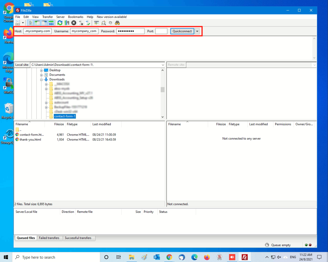Open the Quickconnect history dropdown arrow
Image resolution: width=328 pixels, height=262 pixels.
click(197, 31)
